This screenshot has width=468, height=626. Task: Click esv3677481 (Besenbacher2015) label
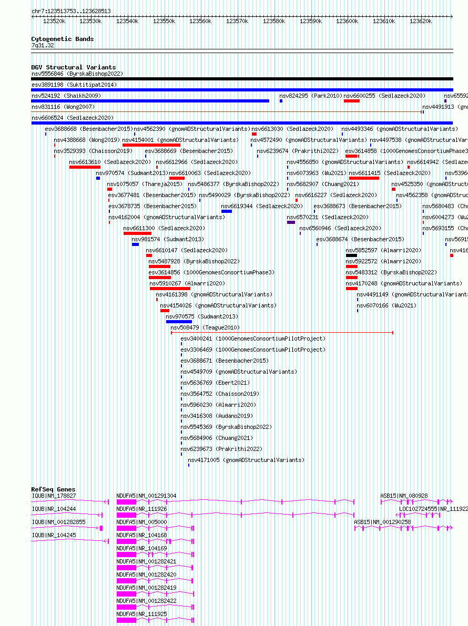(152, 195)
